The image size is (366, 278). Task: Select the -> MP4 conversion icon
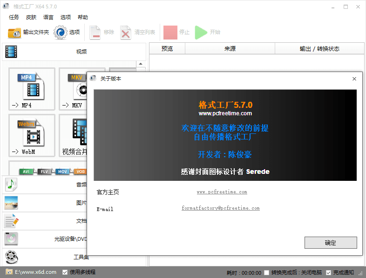(x=32, y=89)
